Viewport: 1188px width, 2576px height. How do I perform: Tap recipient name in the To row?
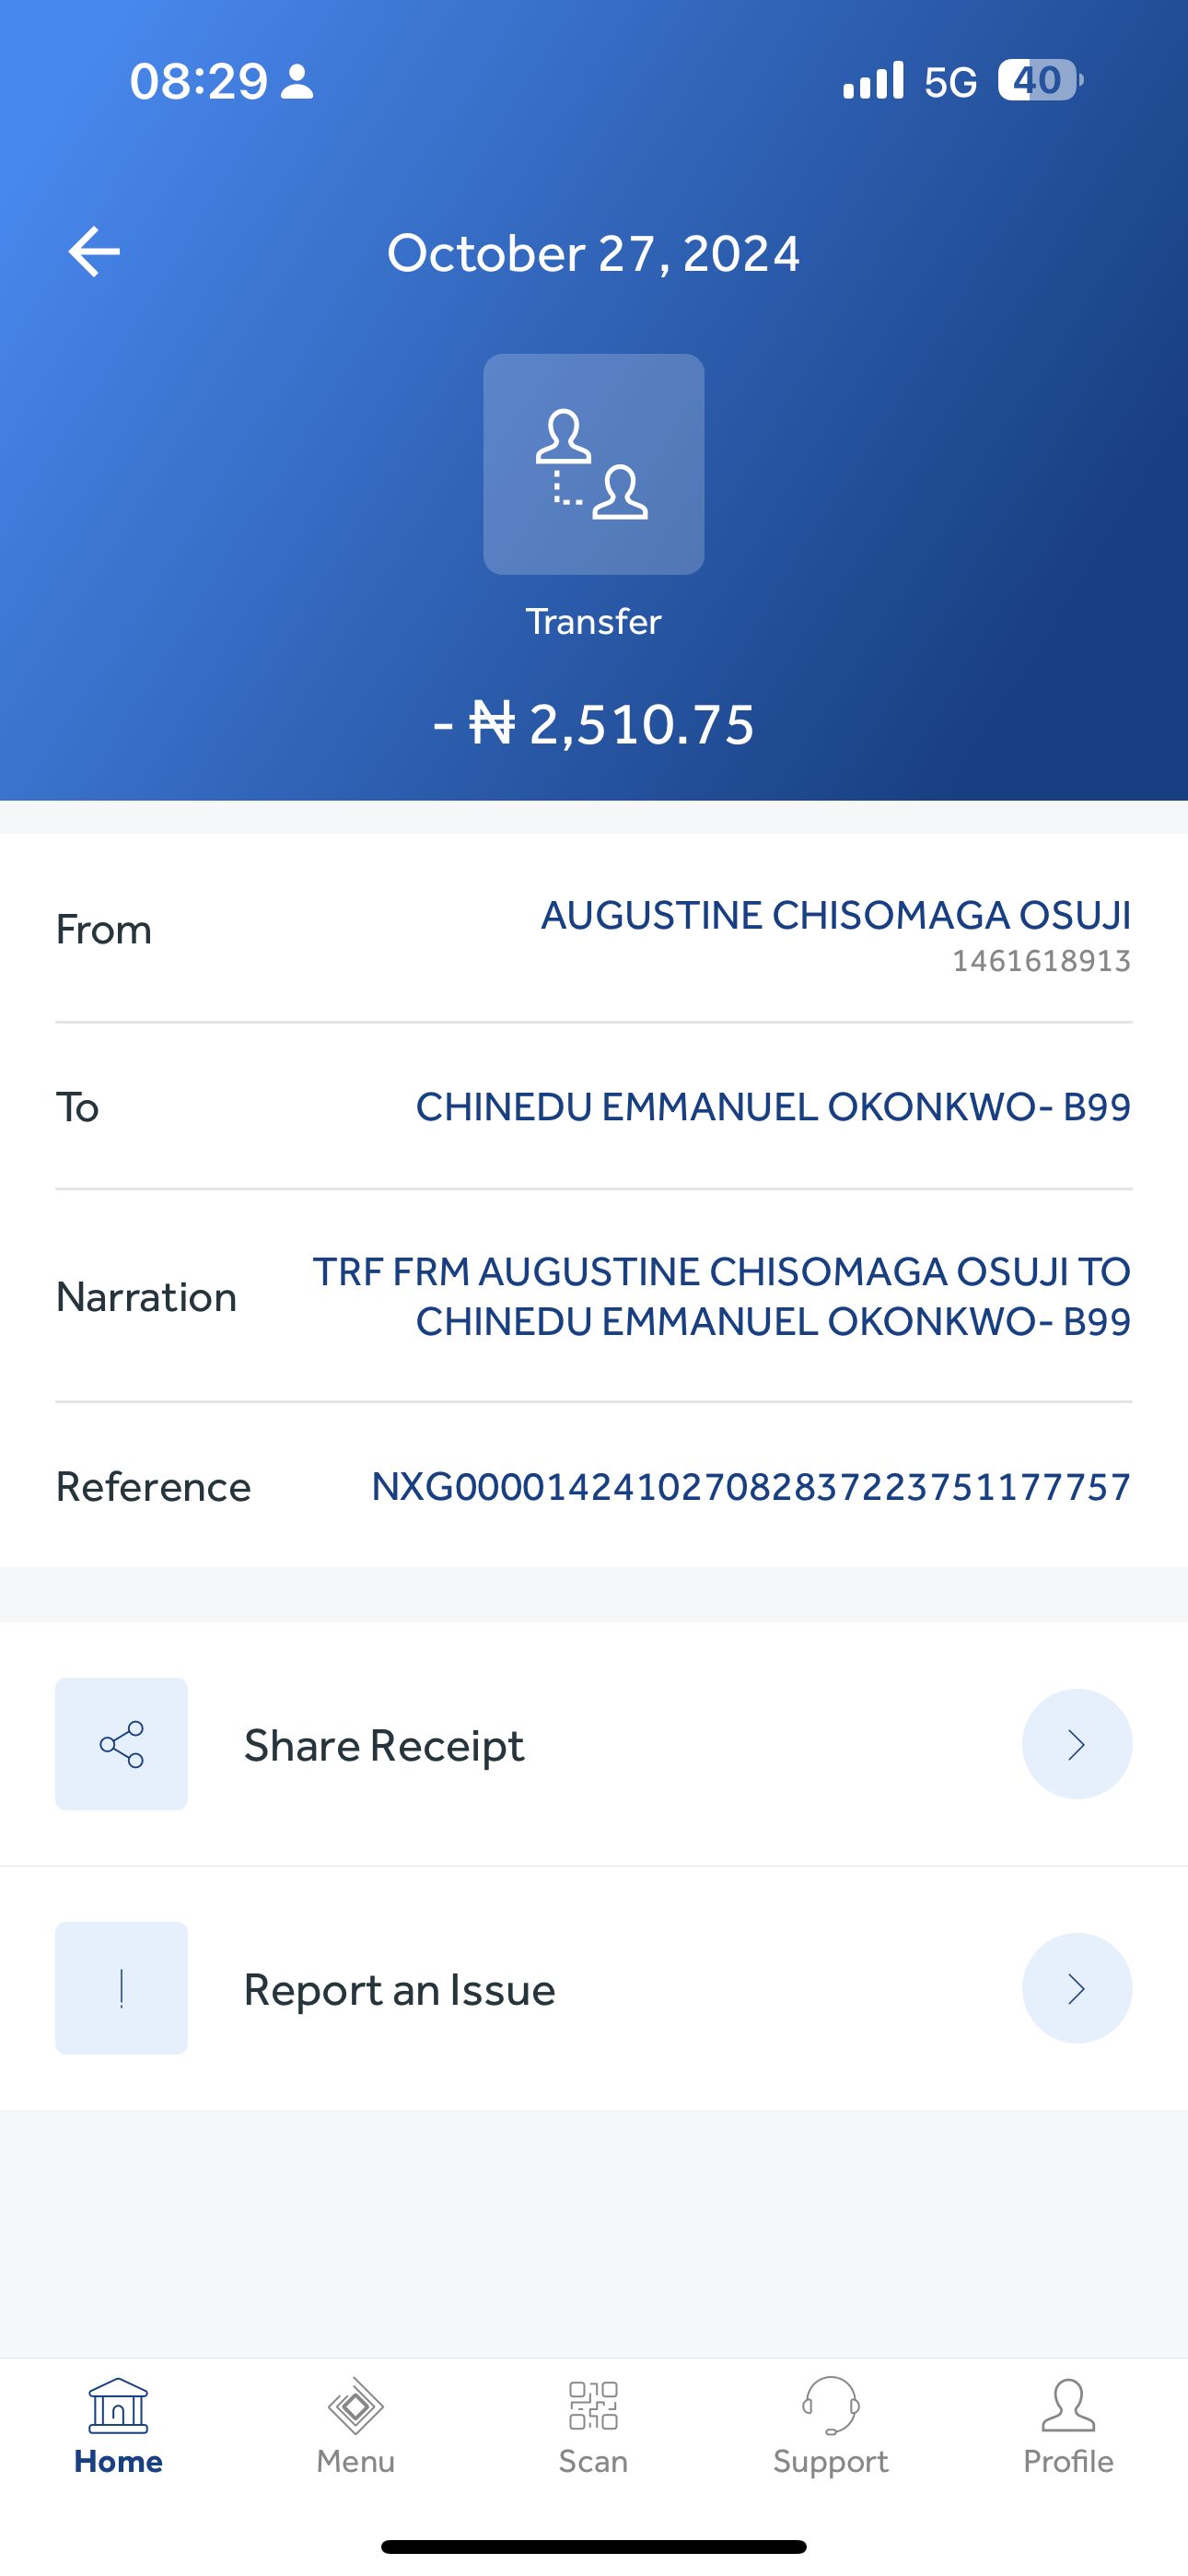tap(772, 1107)
